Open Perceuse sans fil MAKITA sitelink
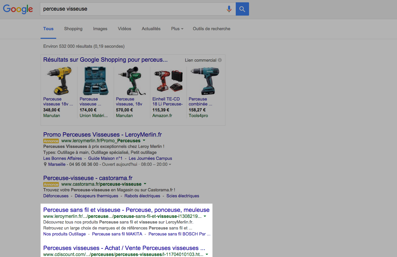The height and width of the screenshot is (257, 397). 117,234
